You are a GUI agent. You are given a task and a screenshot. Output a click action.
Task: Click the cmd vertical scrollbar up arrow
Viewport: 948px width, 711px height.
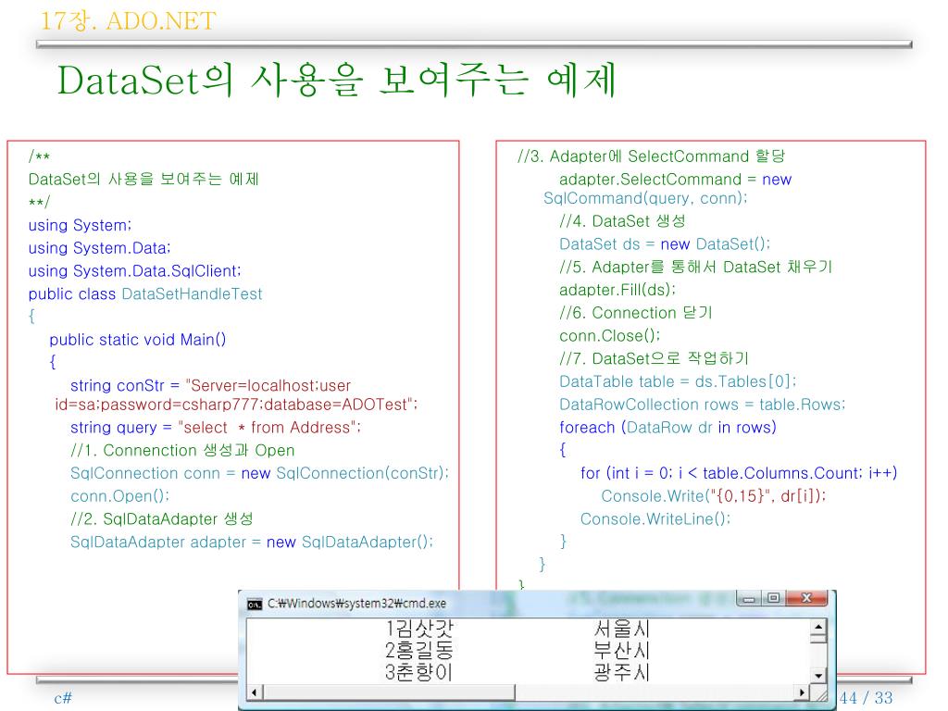(818, 627)
